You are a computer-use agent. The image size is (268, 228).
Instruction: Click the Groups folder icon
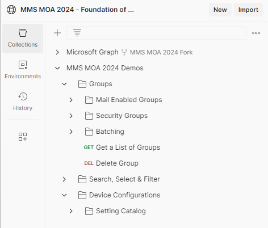pos(82,84)
